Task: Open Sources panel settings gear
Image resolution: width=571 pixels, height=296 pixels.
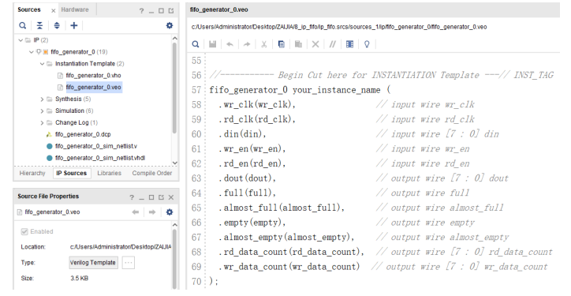Action: [x=170, y=25]
